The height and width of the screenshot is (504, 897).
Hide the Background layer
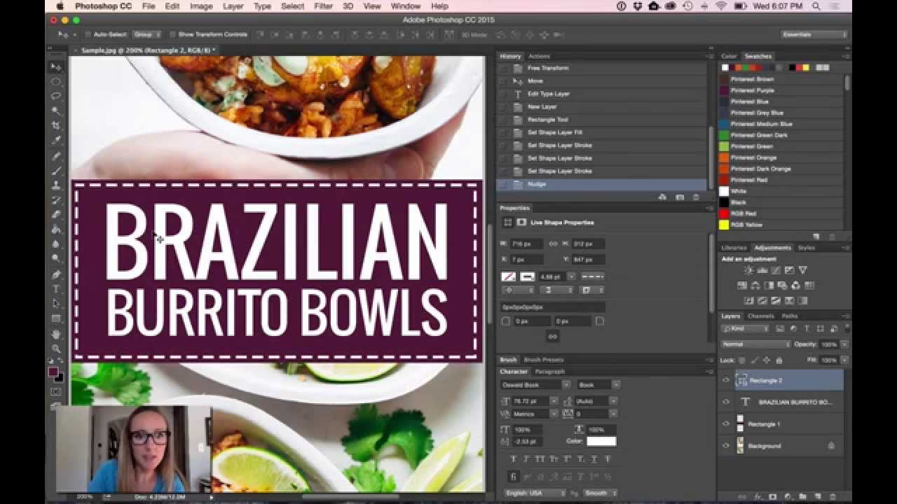[x=726, y=445]
